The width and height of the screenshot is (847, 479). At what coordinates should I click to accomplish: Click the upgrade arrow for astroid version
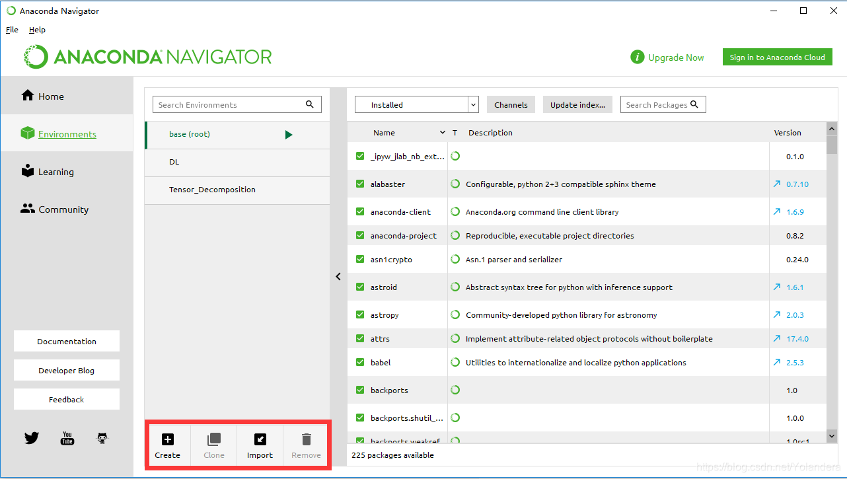(777, 287)
